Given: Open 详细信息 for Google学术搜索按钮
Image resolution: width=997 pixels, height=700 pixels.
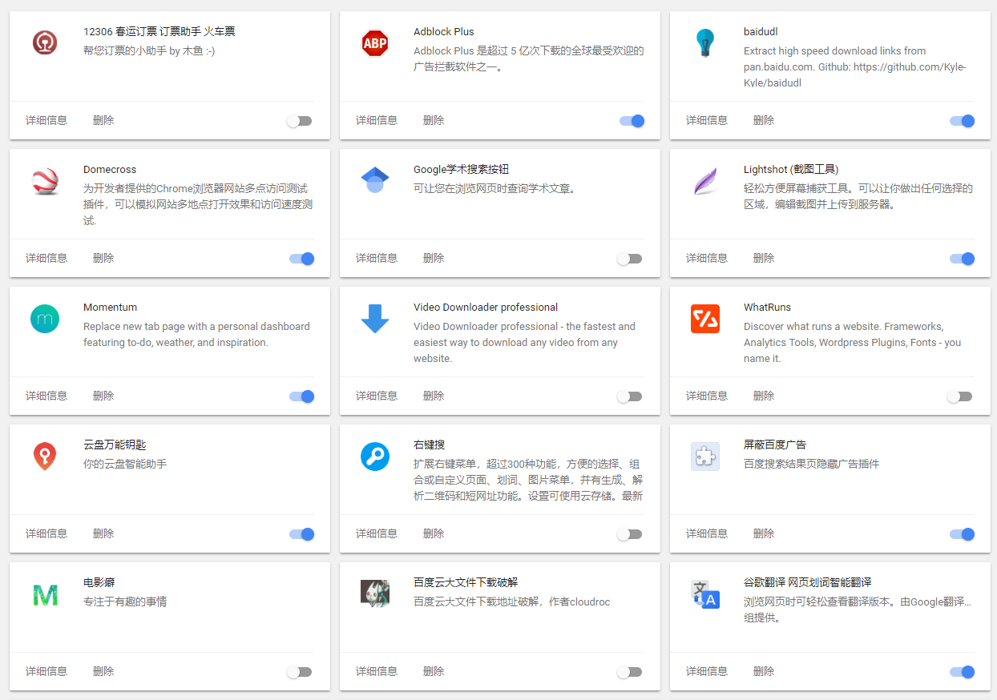Looking at the screenshot, I should (x=377, y=258).
